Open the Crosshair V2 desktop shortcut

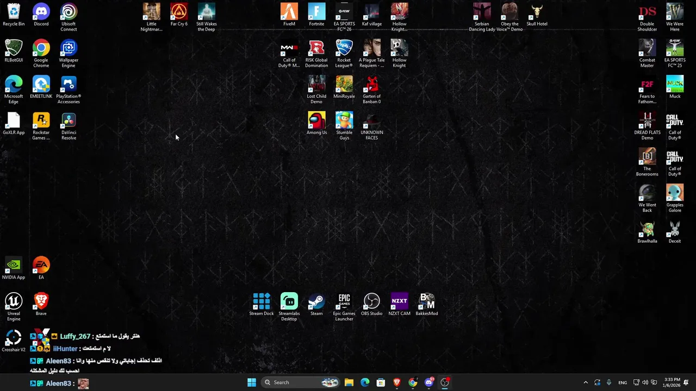(x=14, y=340)
